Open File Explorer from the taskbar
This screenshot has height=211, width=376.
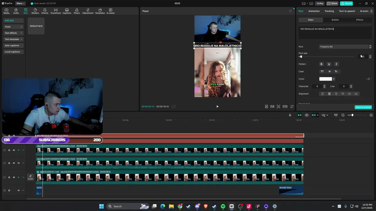171,206
